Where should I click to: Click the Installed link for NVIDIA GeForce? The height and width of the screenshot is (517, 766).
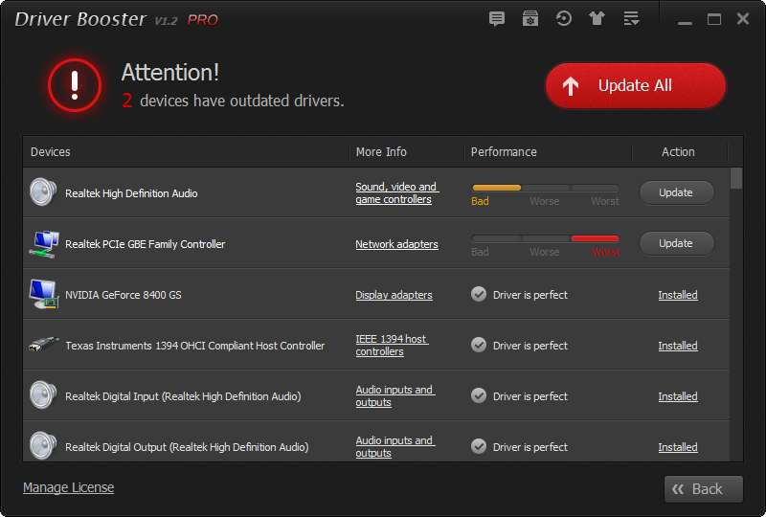[678, 295]
